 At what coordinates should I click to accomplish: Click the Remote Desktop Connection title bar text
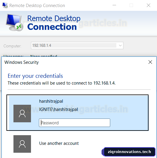pyautogui.click(x=37, y=6)
